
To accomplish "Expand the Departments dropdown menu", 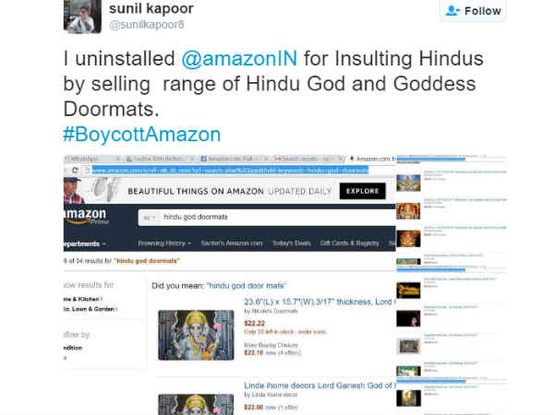I will click(84, 243).
